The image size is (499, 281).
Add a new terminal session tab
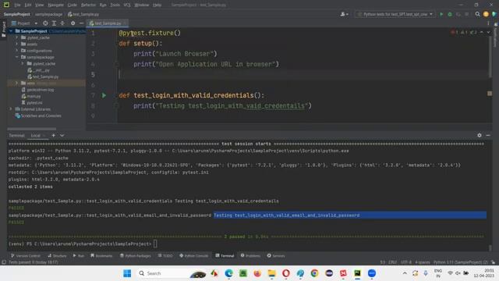tap(54, 135)
